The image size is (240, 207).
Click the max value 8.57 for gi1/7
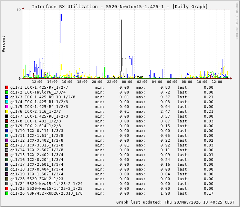165,116
